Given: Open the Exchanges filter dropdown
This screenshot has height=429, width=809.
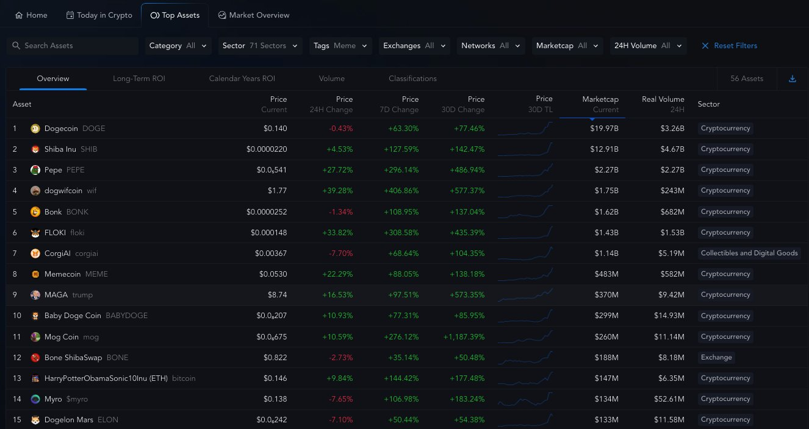Looking at the screenshot, I should 415,46.
